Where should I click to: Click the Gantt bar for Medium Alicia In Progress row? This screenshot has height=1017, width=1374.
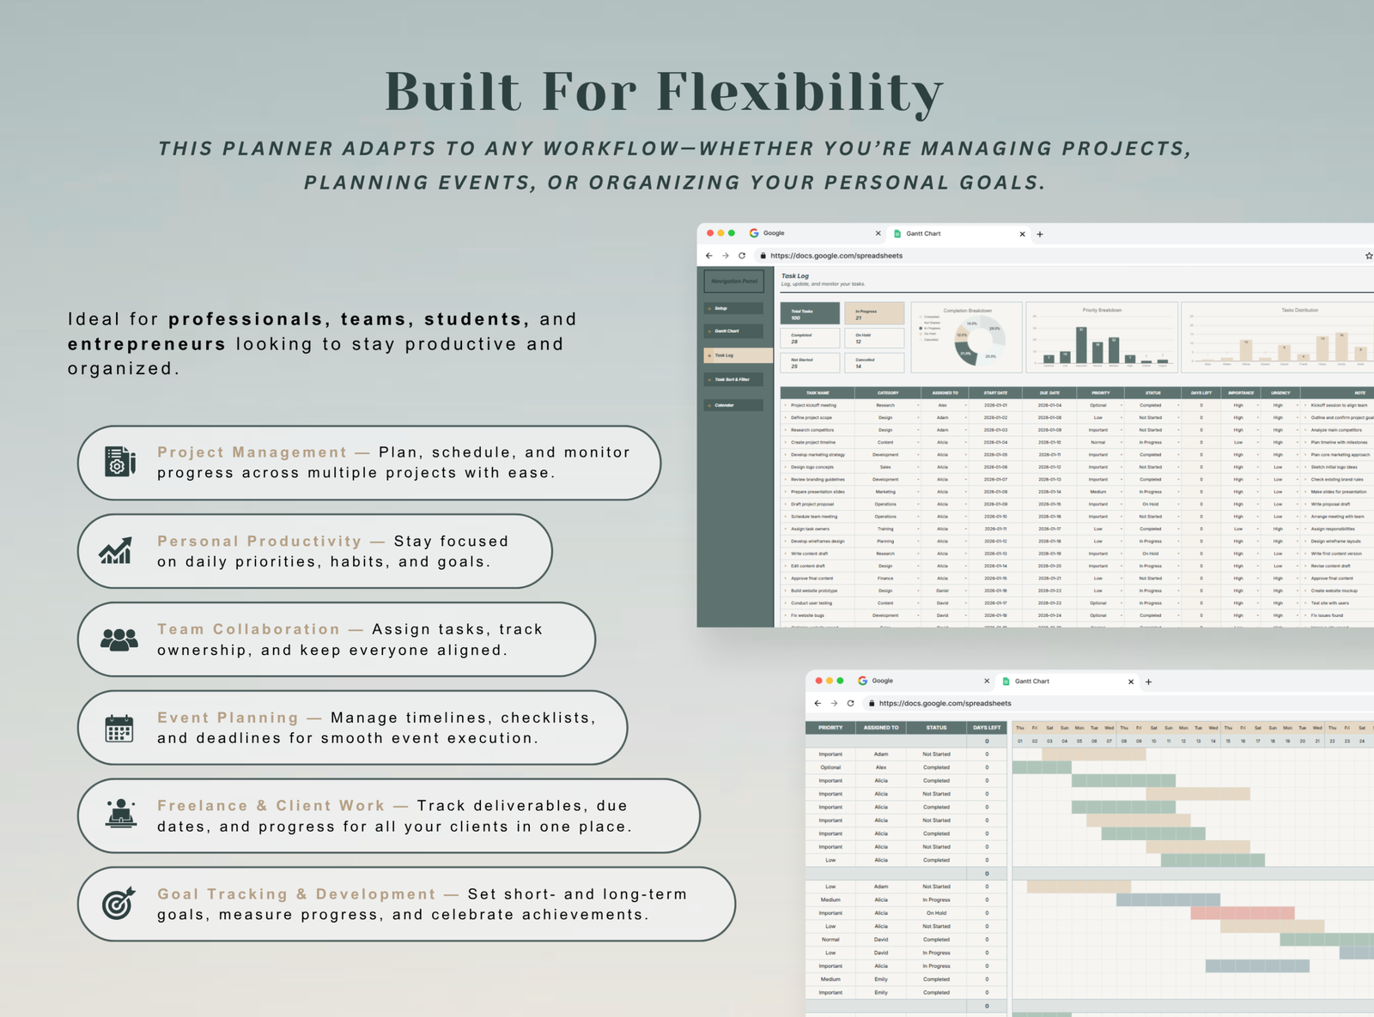pyautogui.click(x=1168, y=899)
